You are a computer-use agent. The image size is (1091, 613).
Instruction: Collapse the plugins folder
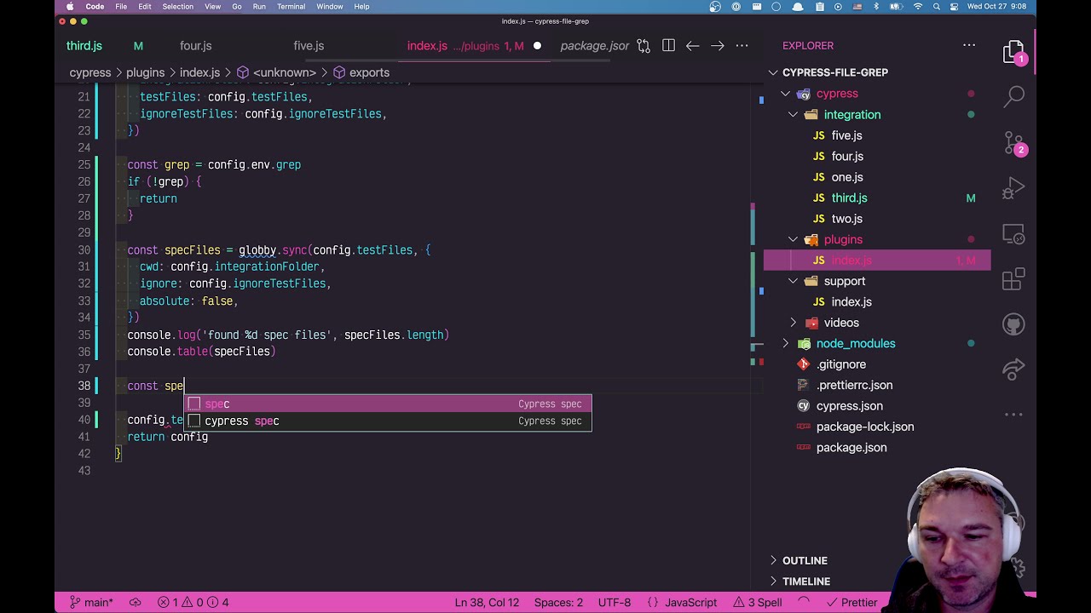794,240
